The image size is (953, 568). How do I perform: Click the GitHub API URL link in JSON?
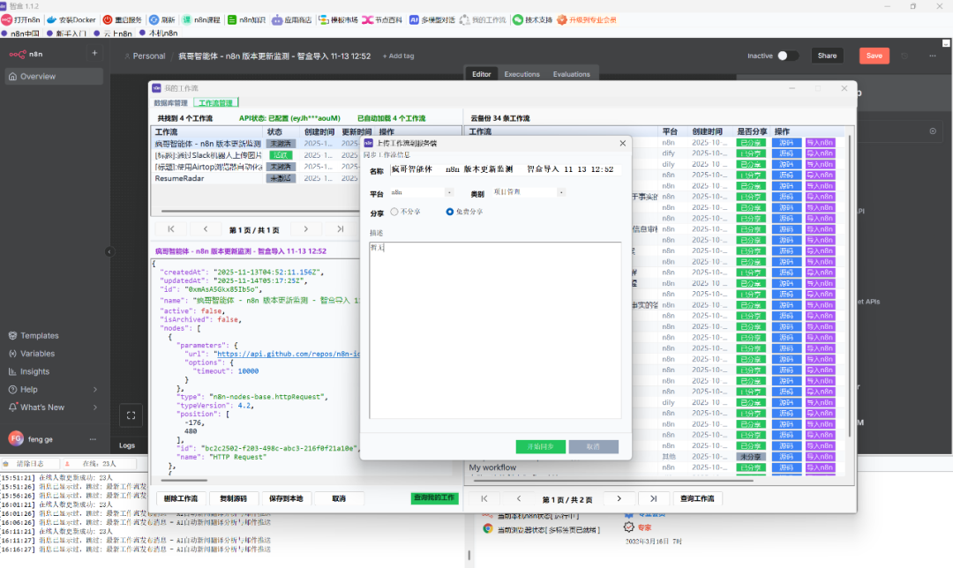coord(288,355)
